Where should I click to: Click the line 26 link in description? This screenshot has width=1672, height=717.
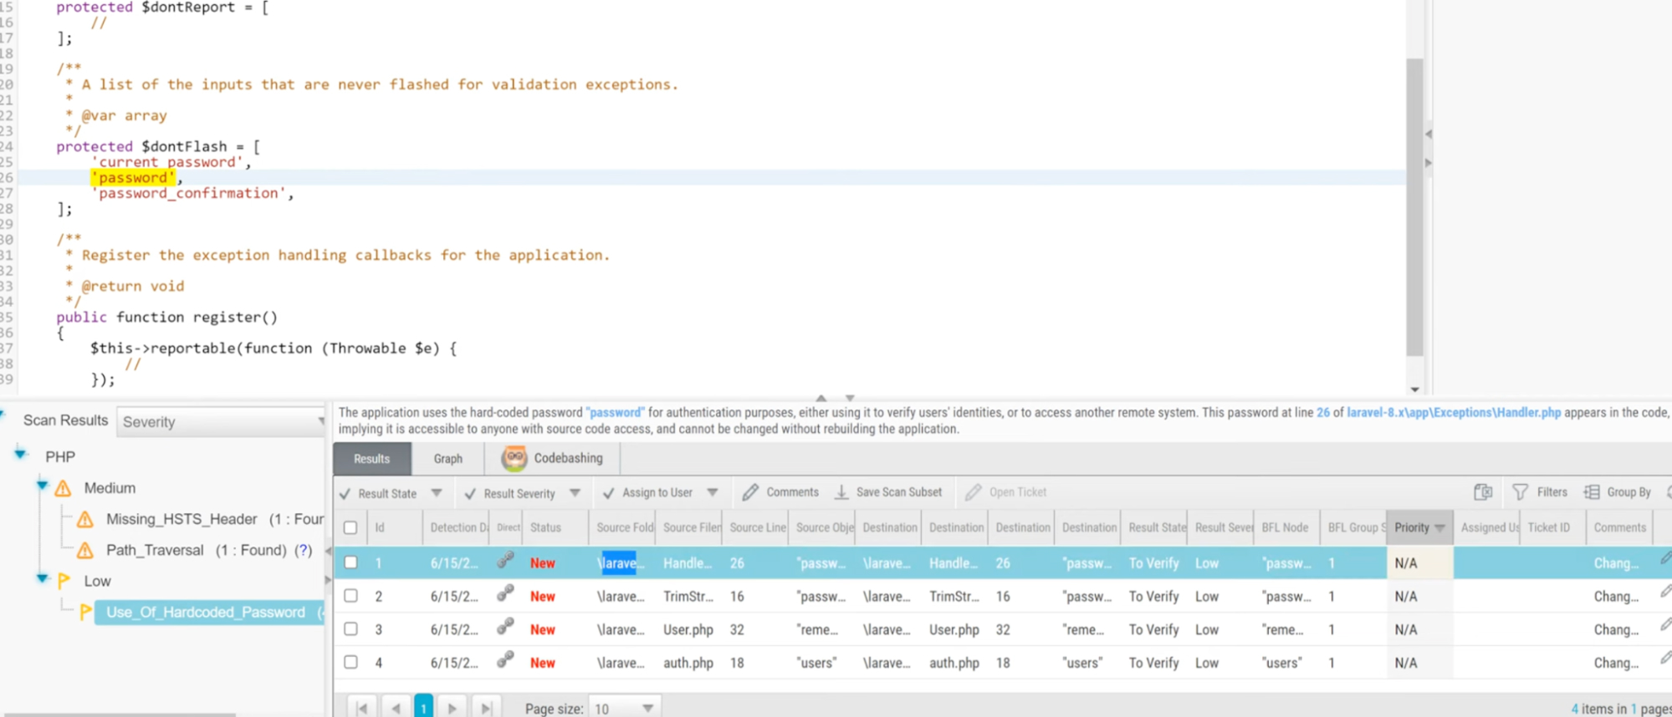tap(1323, 413)
